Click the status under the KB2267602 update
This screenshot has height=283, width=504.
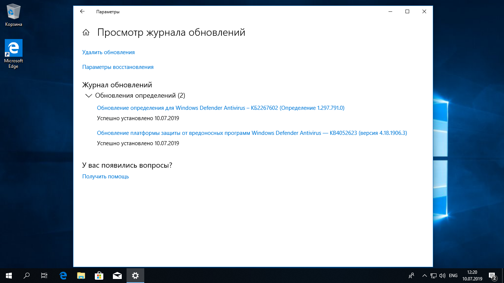[138, 118]
